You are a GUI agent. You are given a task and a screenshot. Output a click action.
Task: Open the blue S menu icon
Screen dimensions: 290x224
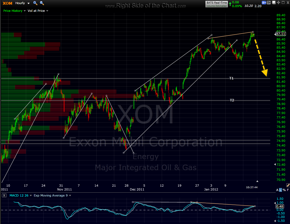[264, 2]
